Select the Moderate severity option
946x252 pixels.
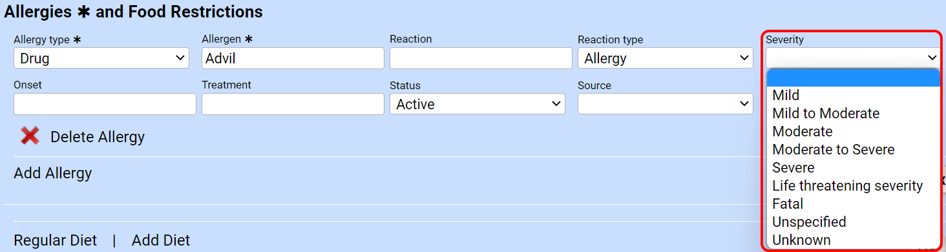853,131
